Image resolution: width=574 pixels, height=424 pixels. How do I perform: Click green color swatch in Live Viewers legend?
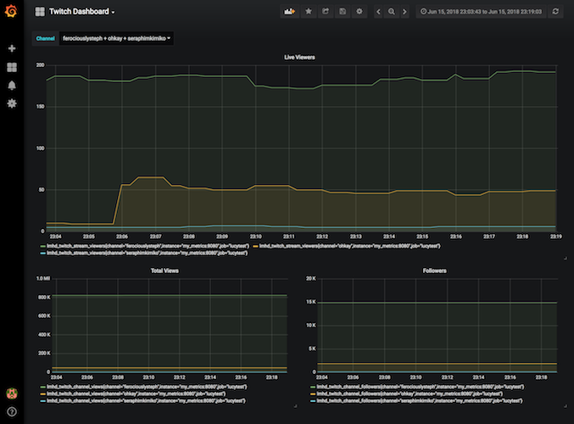pyautogui.click(x=43, y=247)
